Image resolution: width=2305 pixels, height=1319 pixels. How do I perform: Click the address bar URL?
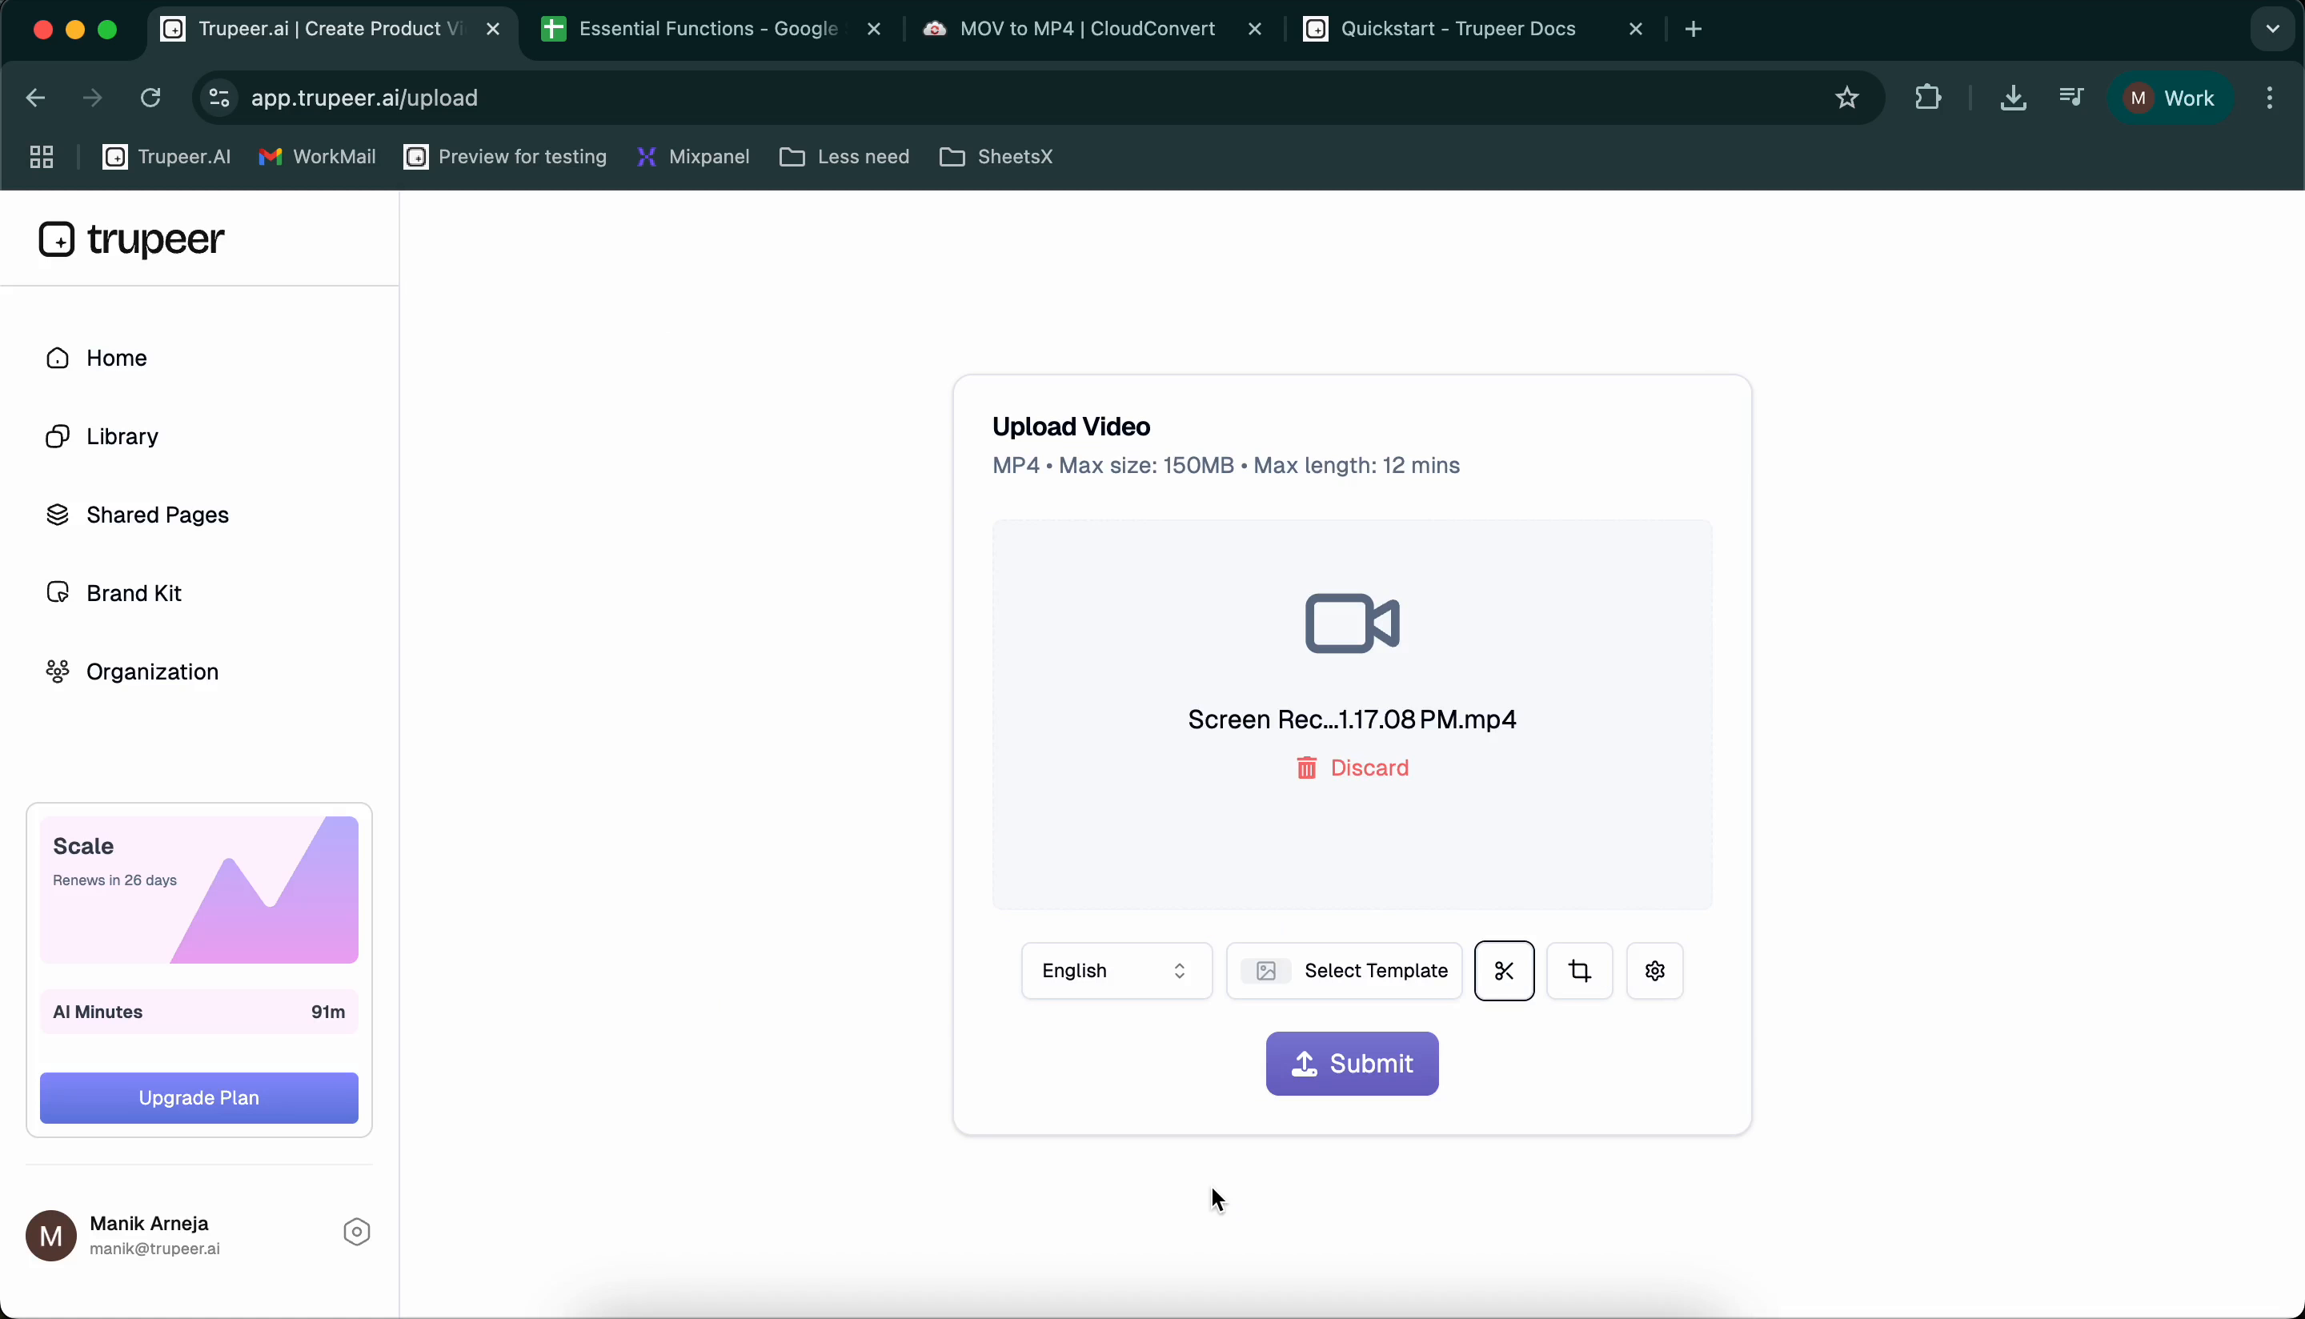(365, 97)
